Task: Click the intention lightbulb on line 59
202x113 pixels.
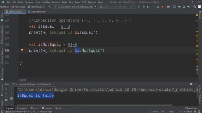Action: click(x=22, y=50)
